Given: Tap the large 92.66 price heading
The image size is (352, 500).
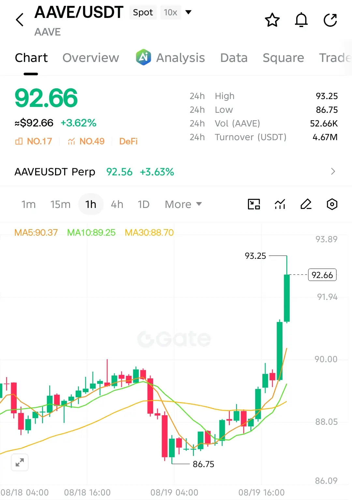Looking at the screenshot, I should (x=46, y=98).
